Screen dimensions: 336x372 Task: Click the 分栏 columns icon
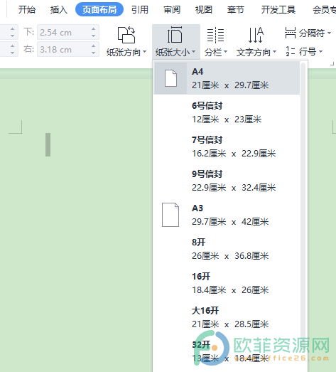coord(216,36)
